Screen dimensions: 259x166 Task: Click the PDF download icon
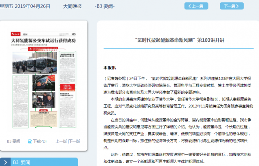30,141
